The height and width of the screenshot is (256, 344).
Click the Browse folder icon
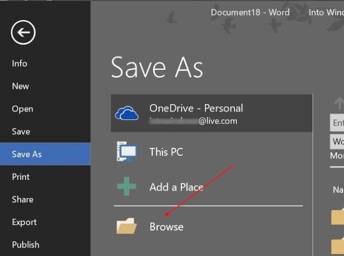click(127, 226)
